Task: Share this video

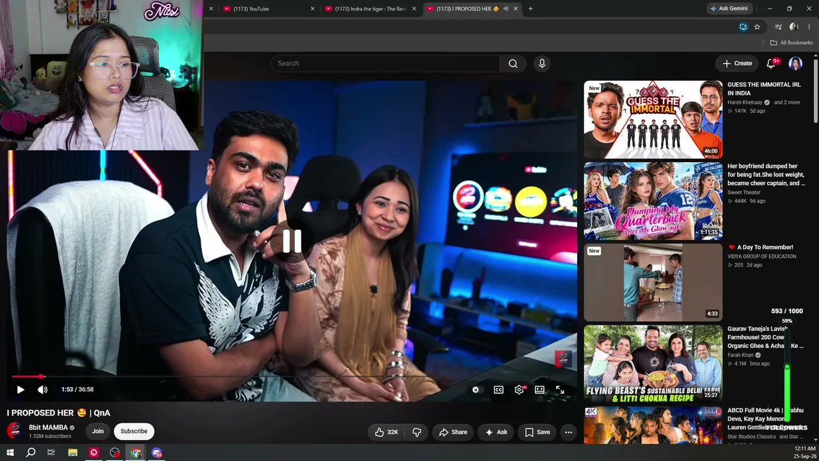Action: pos(453,432)
